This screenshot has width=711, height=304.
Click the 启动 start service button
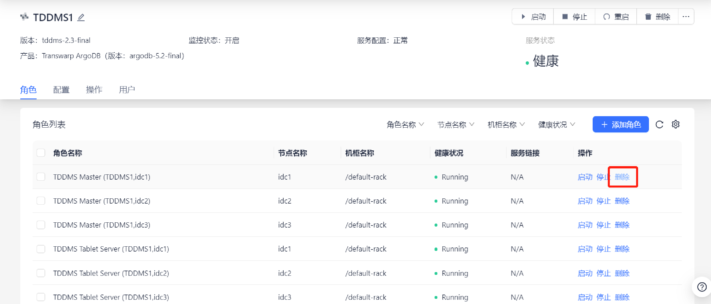pos(533,17)
